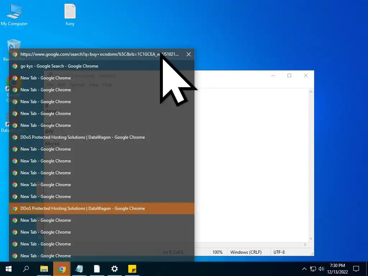The width and height of the screenshot is (368, 276).
Task: Switch to the blank document taskbar icon
Action: click(97, 269)
